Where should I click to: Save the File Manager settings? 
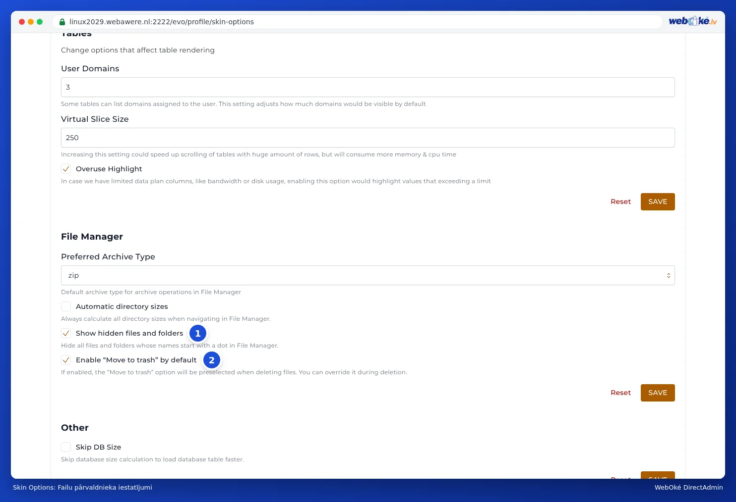tap(658, 393)
